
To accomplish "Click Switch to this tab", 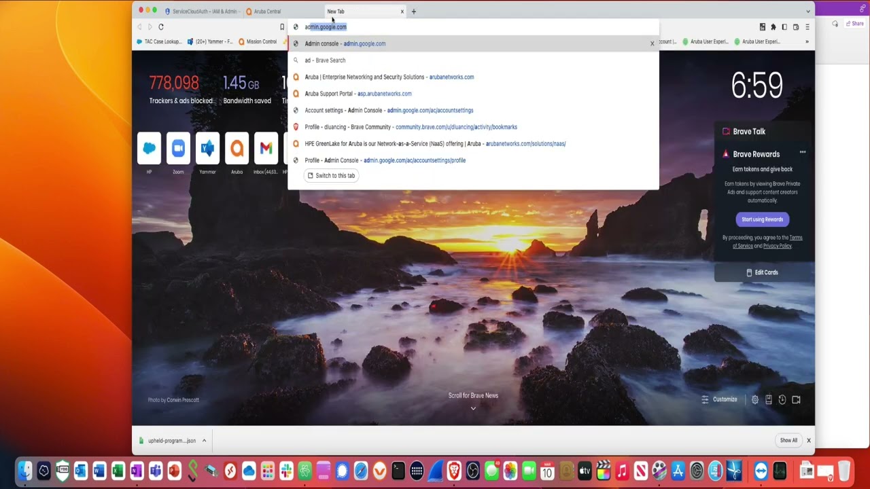I will [x=331, y=175].
